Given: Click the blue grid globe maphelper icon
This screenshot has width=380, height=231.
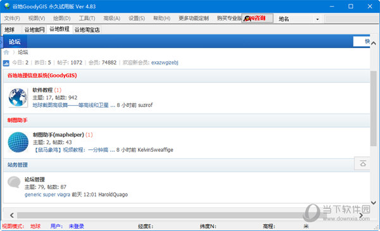Looking at the screenshot, I should (18, 142).
